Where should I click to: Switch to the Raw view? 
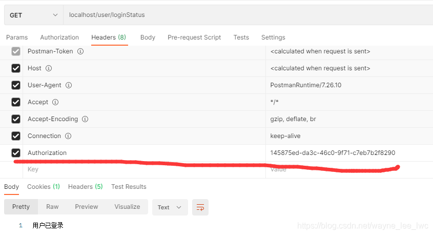52,207
